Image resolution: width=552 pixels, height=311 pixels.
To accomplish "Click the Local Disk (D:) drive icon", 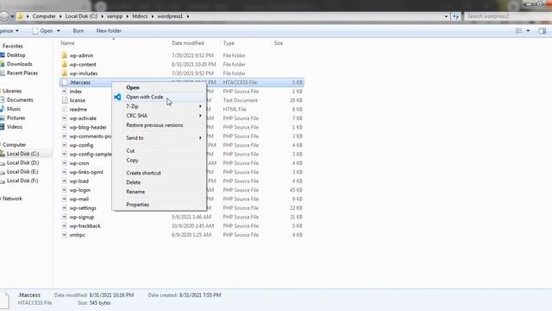I will [x=3, y=163].
